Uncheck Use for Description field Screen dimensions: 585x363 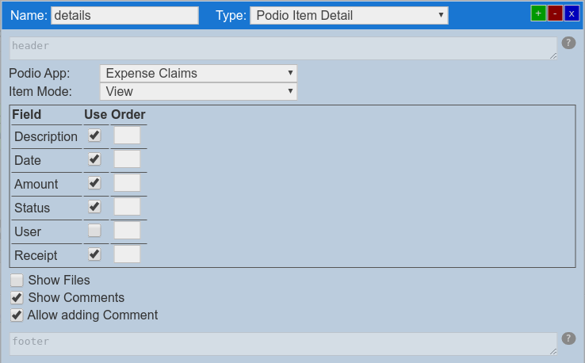pyautogui.click(x=94, y=135)
